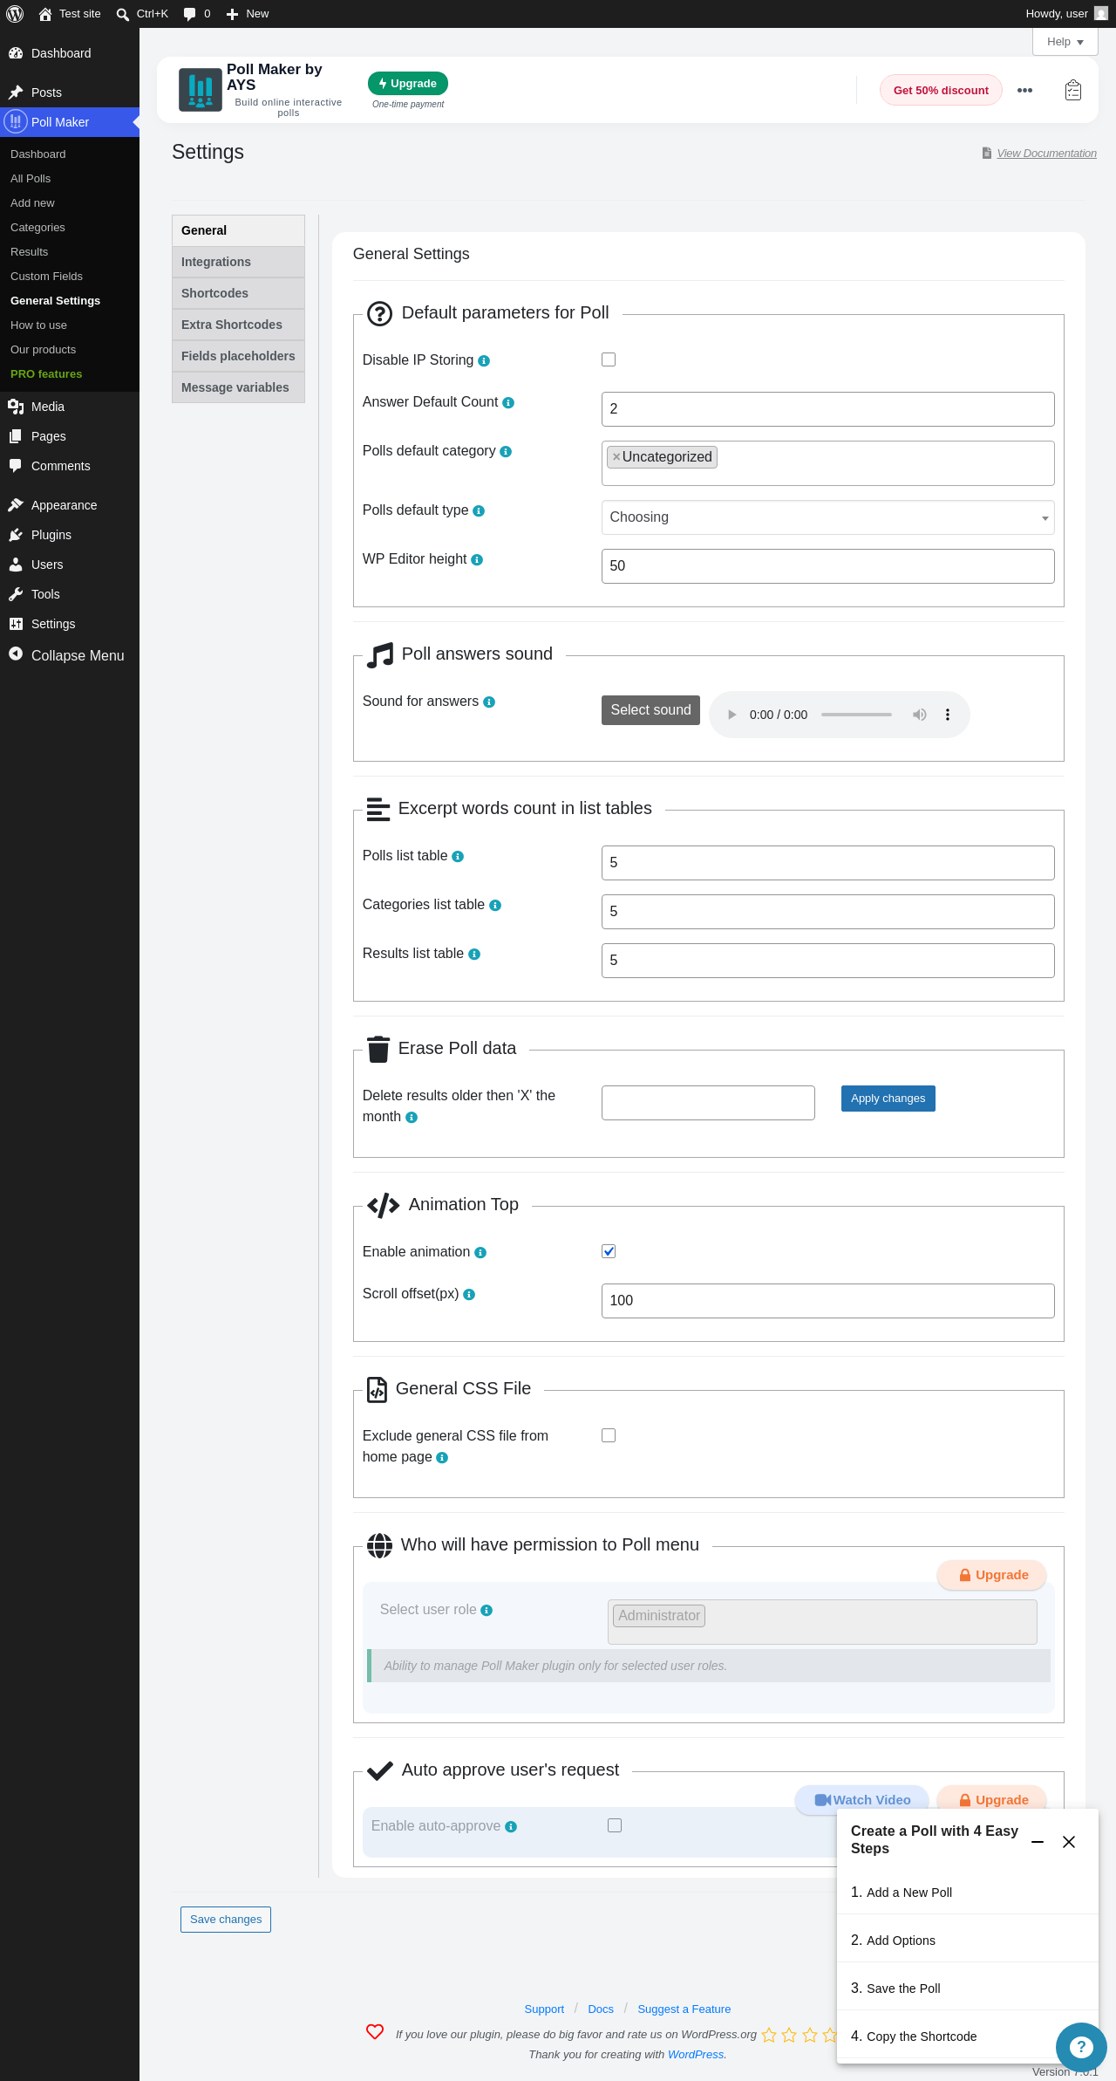Expand the Help dropdown tab
The width and height of the screenshot is (1116, 2081).
[1065, 42]
